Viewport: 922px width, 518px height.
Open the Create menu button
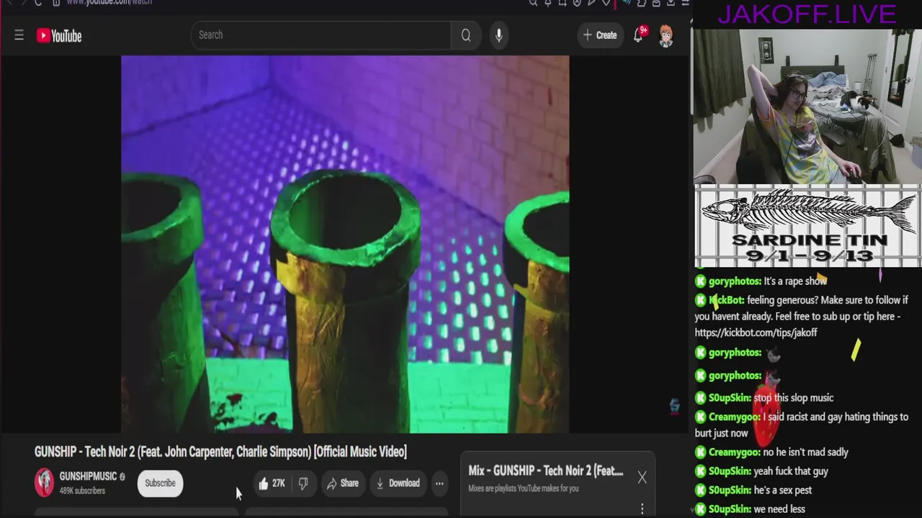click(x=600, y=35)
